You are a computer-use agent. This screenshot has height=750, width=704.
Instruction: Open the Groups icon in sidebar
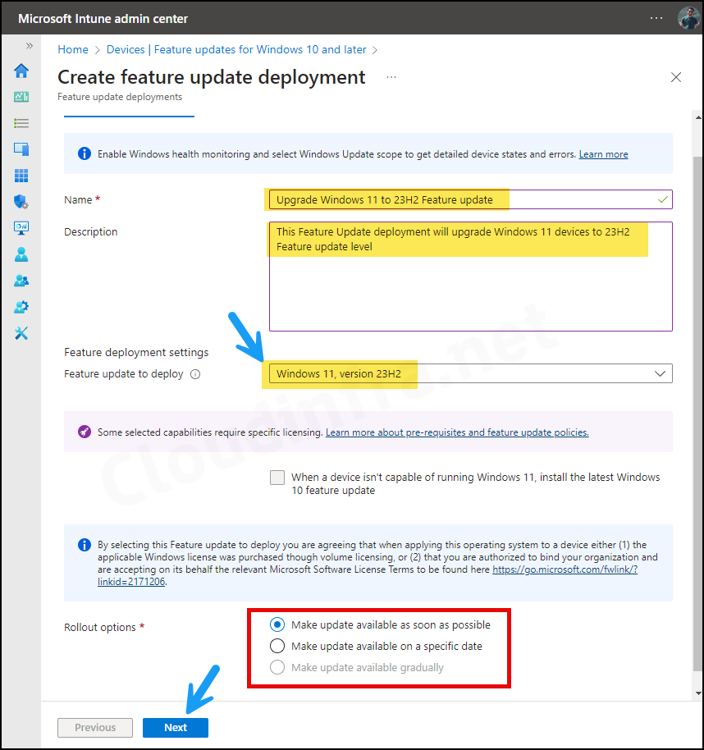(x=21, y=281)
